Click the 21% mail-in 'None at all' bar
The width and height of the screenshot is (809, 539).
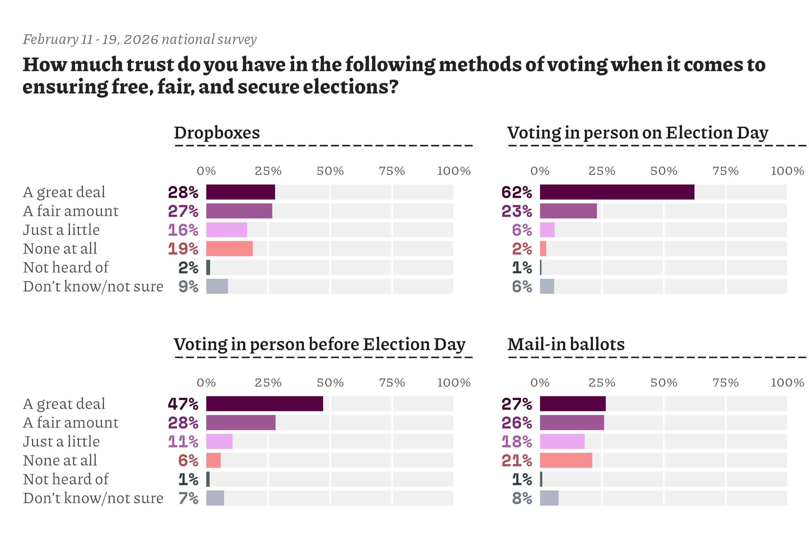[566, 460]
